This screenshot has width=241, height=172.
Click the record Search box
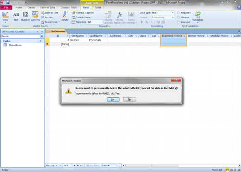(x=109, y=166)
